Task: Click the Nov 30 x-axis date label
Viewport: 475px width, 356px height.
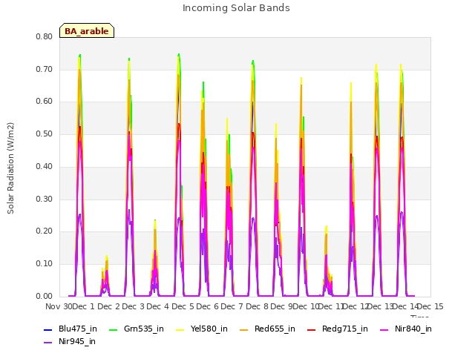Action: pyautogui.click(x=59, y=306)
